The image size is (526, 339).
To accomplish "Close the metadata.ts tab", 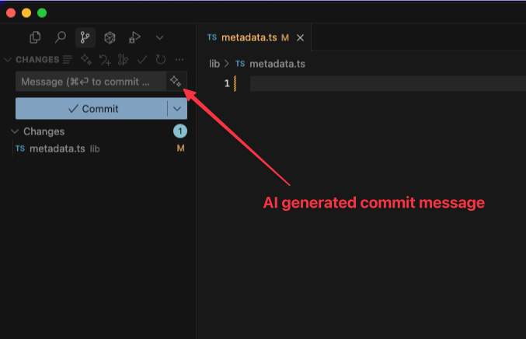I will (300, 38).
